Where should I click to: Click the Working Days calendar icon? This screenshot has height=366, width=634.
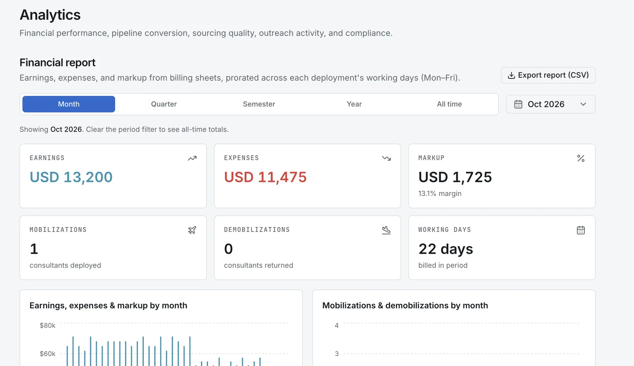(581, 230)
